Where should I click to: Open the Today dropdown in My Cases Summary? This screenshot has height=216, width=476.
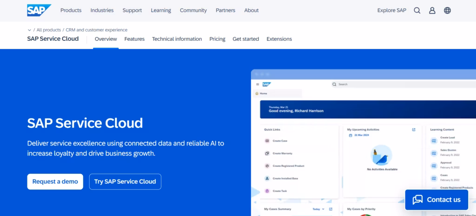point(318,209)
